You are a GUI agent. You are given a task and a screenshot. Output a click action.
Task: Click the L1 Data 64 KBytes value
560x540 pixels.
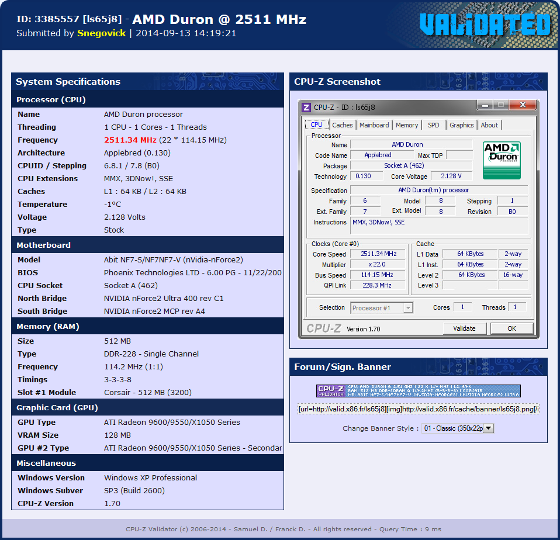tap(470, 254)
